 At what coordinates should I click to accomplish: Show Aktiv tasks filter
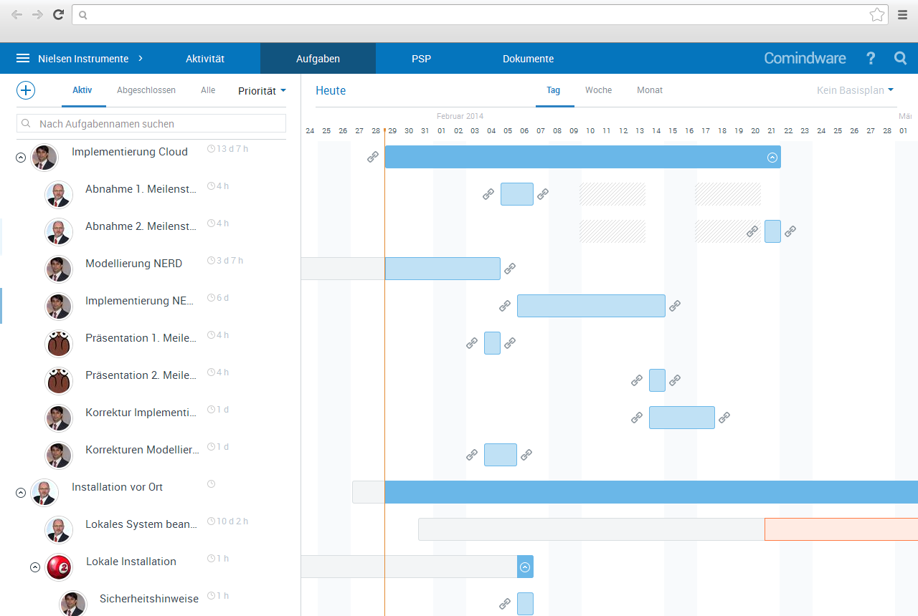point(82,90)
